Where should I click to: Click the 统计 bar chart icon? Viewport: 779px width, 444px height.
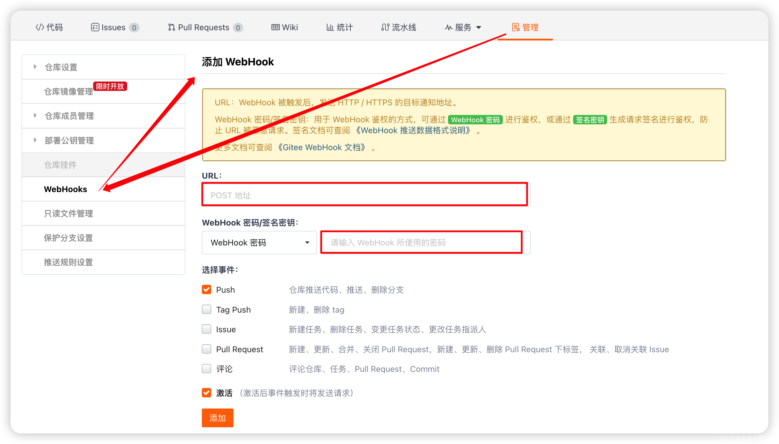pyautogui.click(x=330, y=27)
